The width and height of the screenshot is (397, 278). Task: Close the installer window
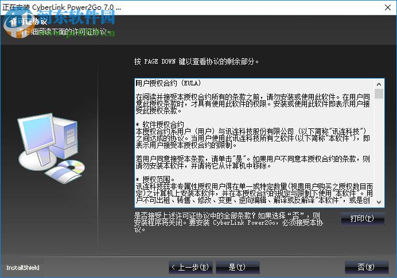point(388,7)
